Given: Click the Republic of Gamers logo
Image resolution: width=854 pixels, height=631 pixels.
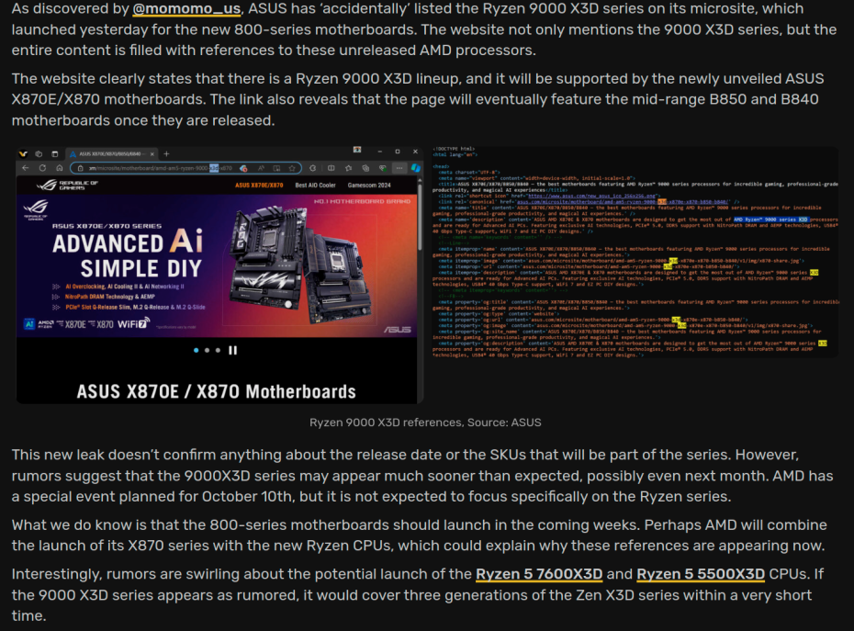Looking at the screenshot, I should 64,185.
